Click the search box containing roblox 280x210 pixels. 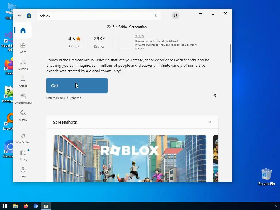coord(98,16)
